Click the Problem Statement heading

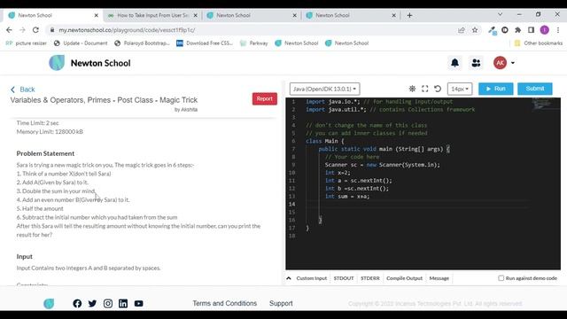[x=45, y=153]
